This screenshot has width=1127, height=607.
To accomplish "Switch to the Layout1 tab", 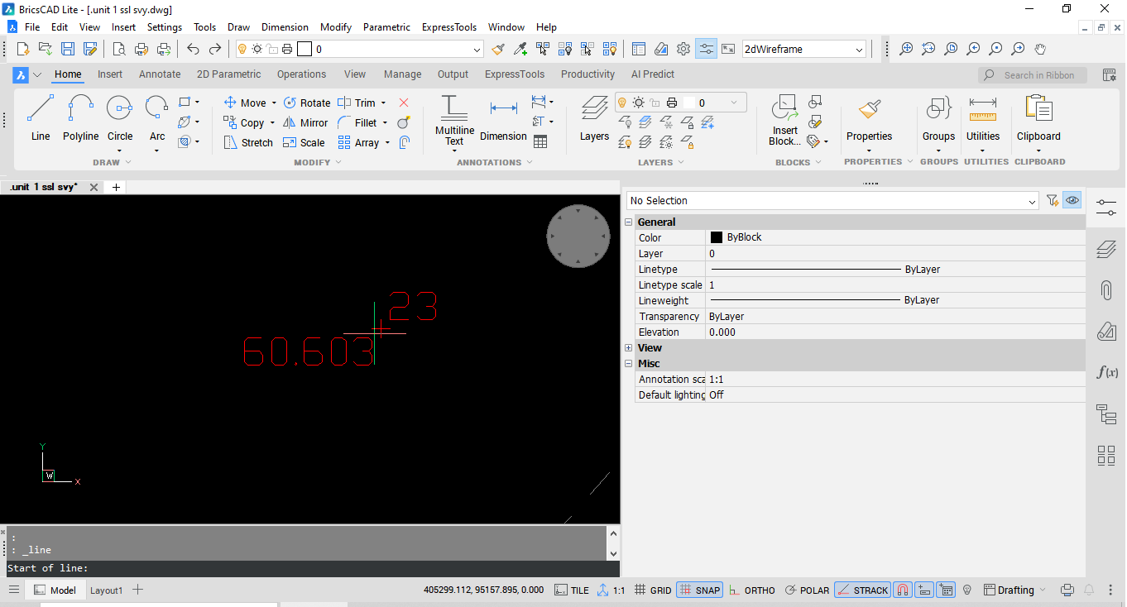I will tap(106, 590).
